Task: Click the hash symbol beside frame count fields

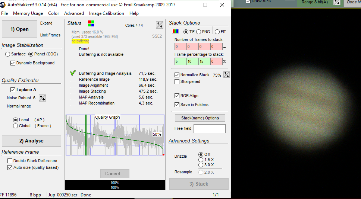Action: point(225,46)
